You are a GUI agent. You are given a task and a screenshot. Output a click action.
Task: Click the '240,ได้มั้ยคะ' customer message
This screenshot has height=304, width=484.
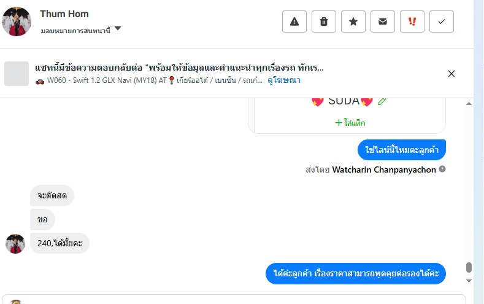pyautogui.click(x=60, y=243)
